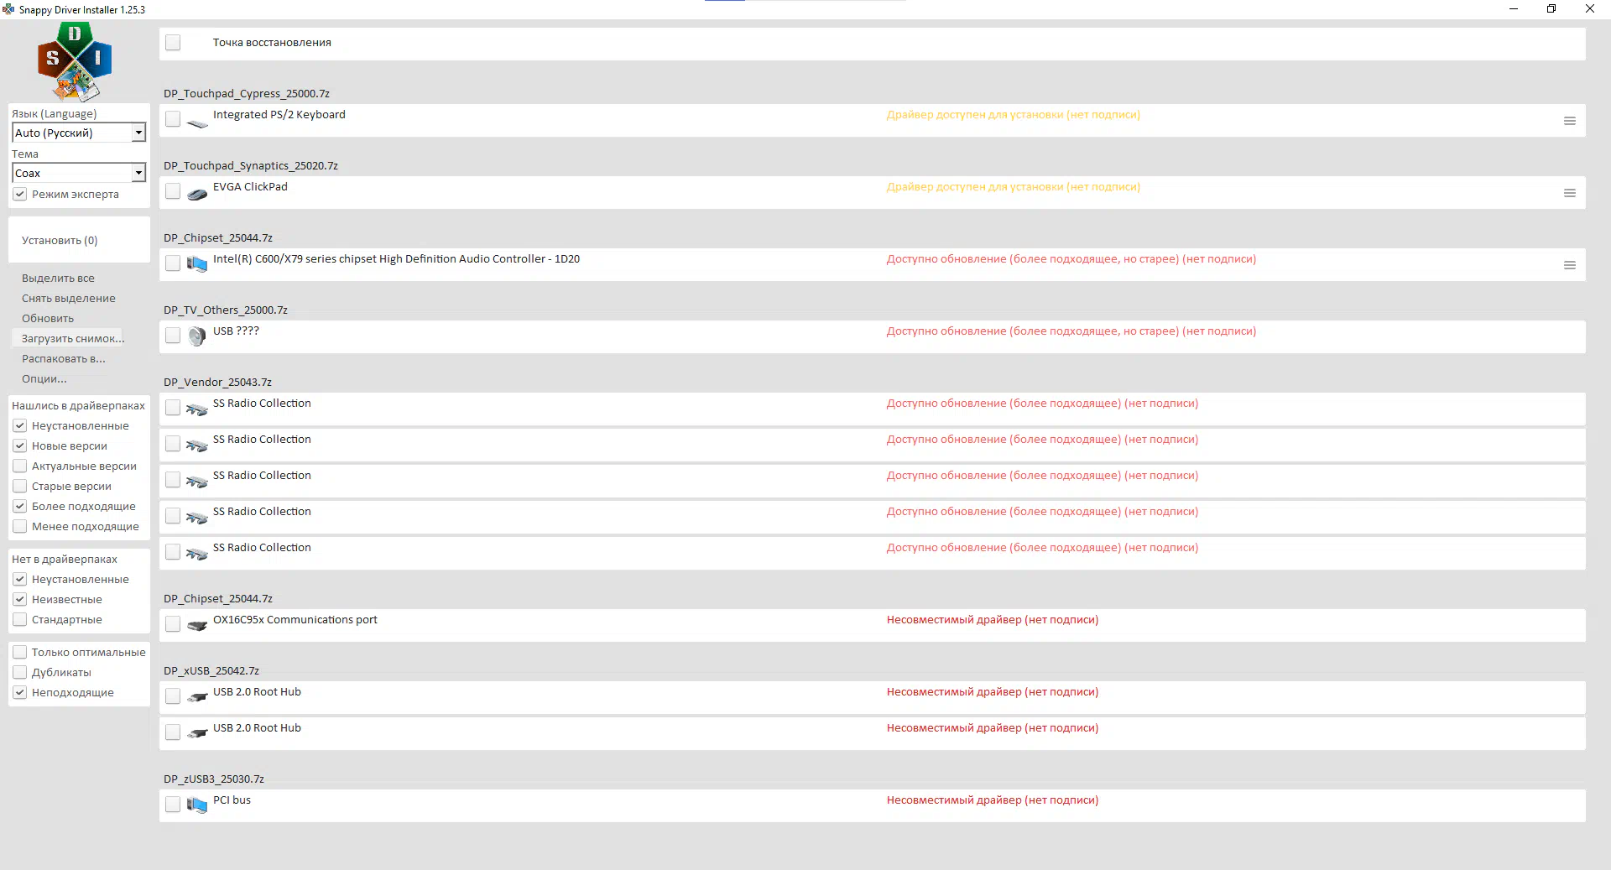
Task: Tick checkbox for USB ???? driver
Action: [x=173, y=336]
